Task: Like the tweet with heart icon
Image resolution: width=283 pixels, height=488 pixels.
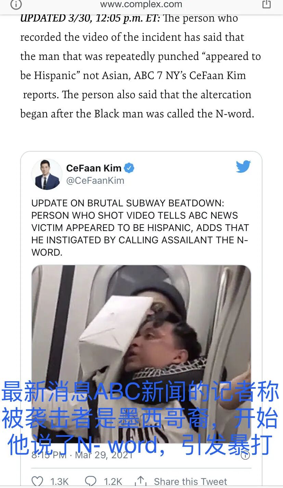Action: [38, 481]
